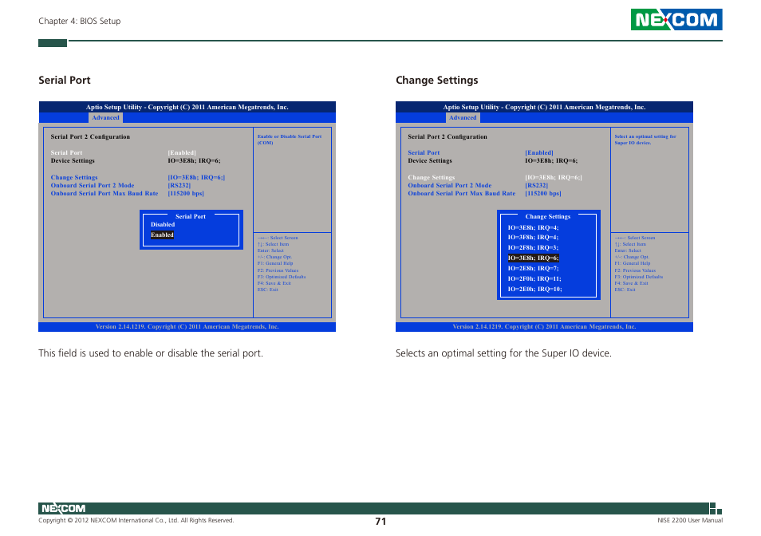Pick IO=2E8h; IRQ=7; in the Change Settings popup
761x536 pixels.
pyautogui.click(x=533, y=268)
